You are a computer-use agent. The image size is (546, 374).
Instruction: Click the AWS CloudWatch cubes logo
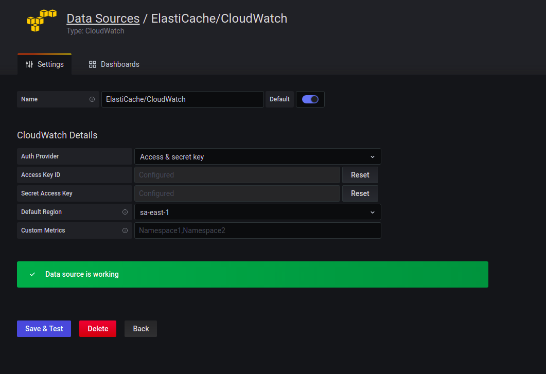(42, 21)
